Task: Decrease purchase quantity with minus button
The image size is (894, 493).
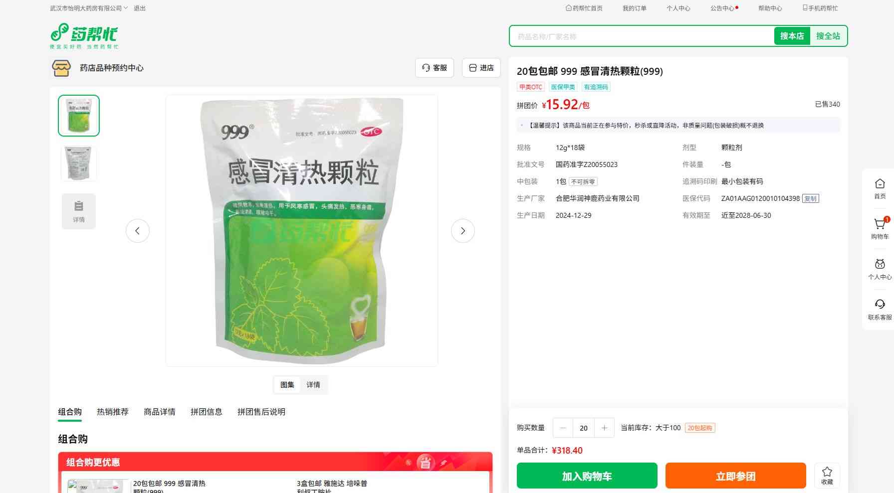Action: tap(563, 428)
